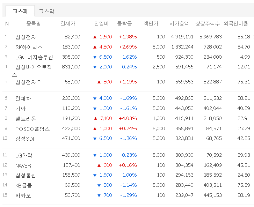
Task: Open the SK하이닉스 stock link
Action: 29,47
